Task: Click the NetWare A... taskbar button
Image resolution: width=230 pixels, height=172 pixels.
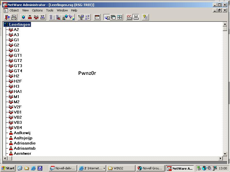Action: tap(180, 168)
